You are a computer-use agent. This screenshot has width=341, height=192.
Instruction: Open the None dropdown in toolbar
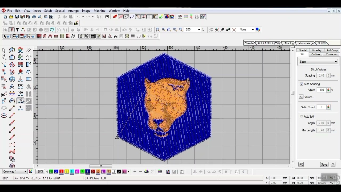253,30
